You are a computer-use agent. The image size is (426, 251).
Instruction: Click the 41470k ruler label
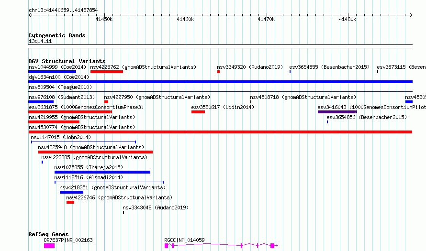pyautogui.click(x=266, y=19)
